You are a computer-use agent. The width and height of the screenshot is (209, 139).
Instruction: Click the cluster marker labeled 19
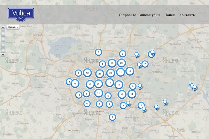(122, 94)
